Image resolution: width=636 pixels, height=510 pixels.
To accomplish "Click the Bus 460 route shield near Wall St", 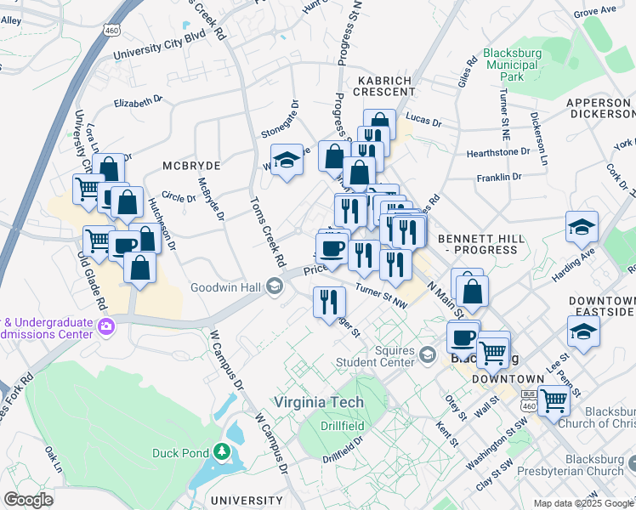I will [529, 401].
